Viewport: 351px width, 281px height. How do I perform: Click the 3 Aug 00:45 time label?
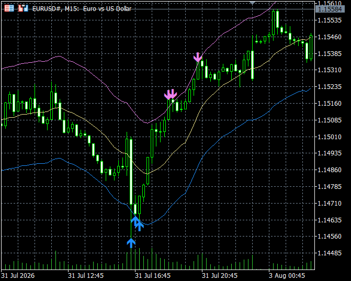point(287,275)
